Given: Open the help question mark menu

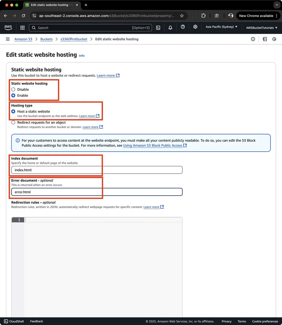Looking at the screenshot, I should 183,27.
